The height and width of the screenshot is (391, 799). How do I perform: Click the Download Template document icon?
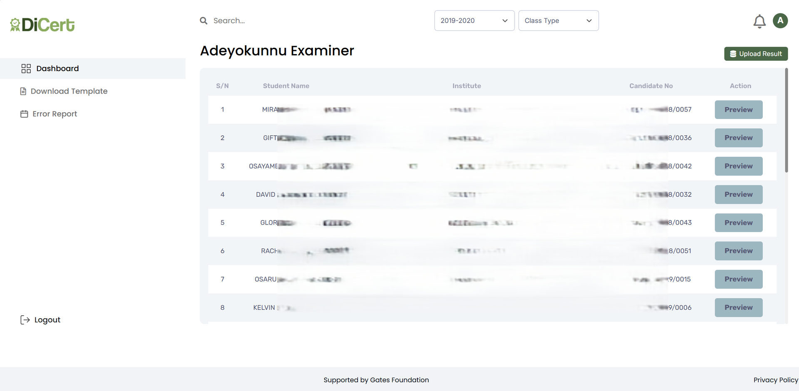pos(23,91)
